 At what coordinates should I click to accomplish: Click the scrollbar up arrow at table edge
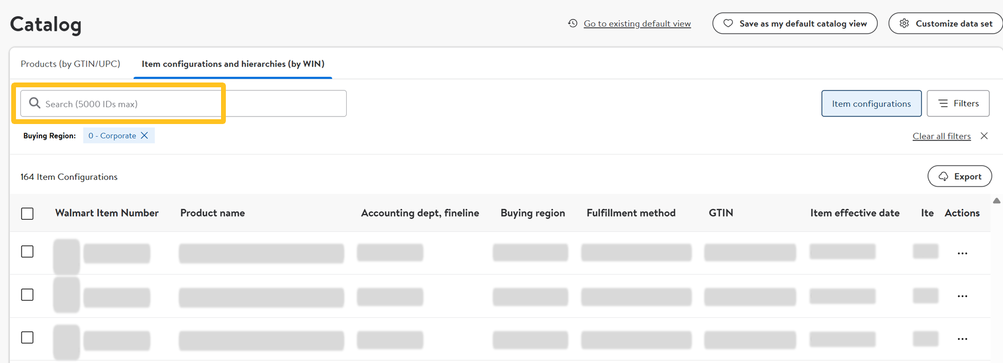point(996,201)
